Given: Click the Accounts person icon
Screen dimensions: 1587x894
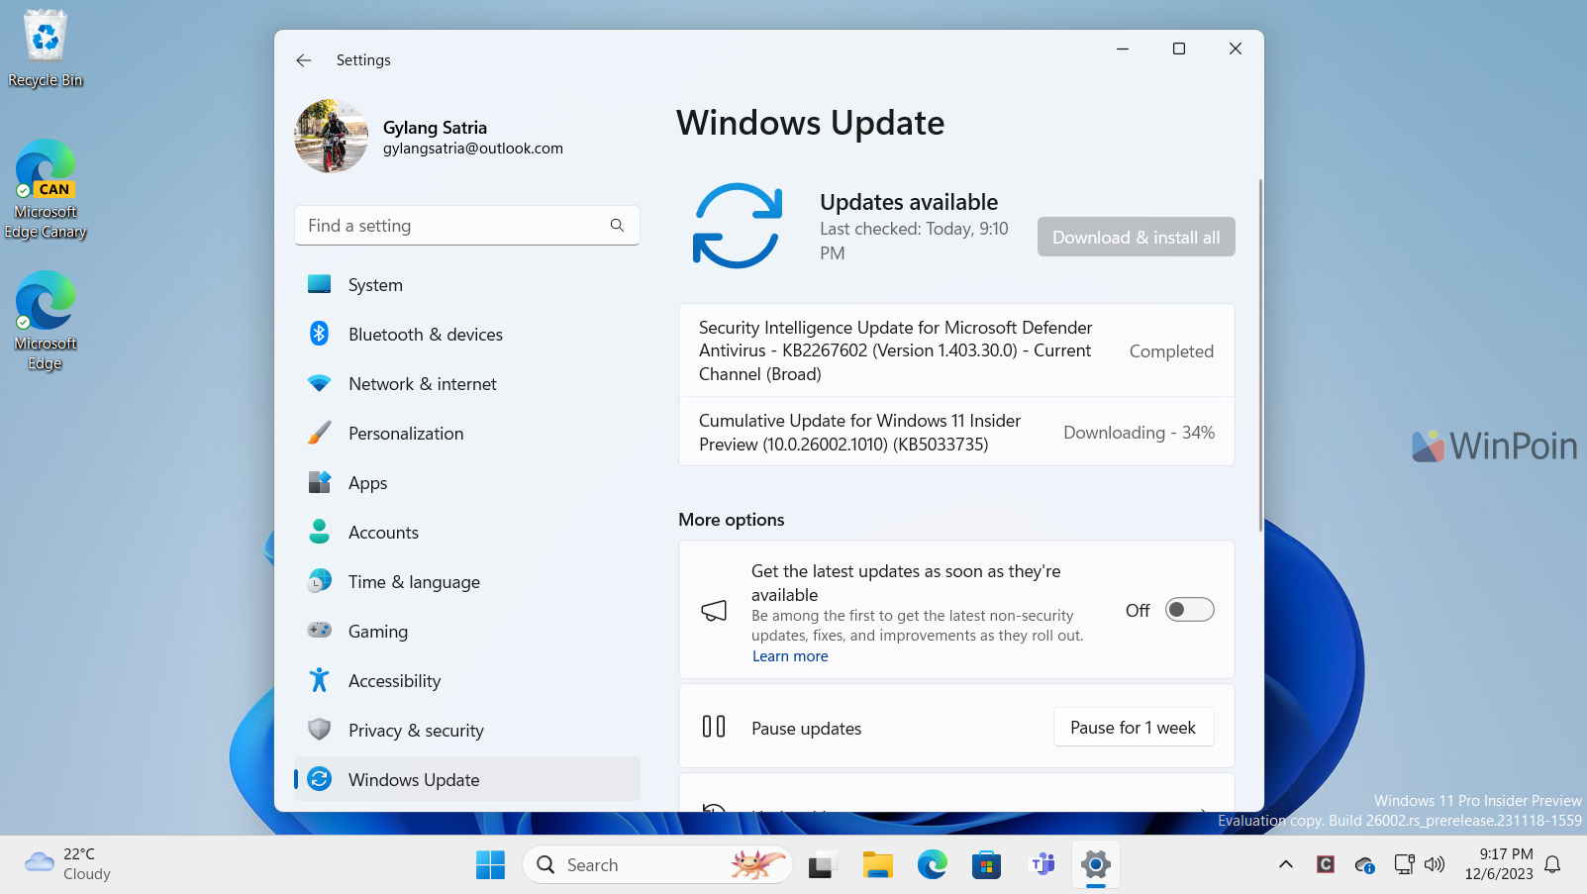Looking at the screenshot, I should click(x=319, y=532).
